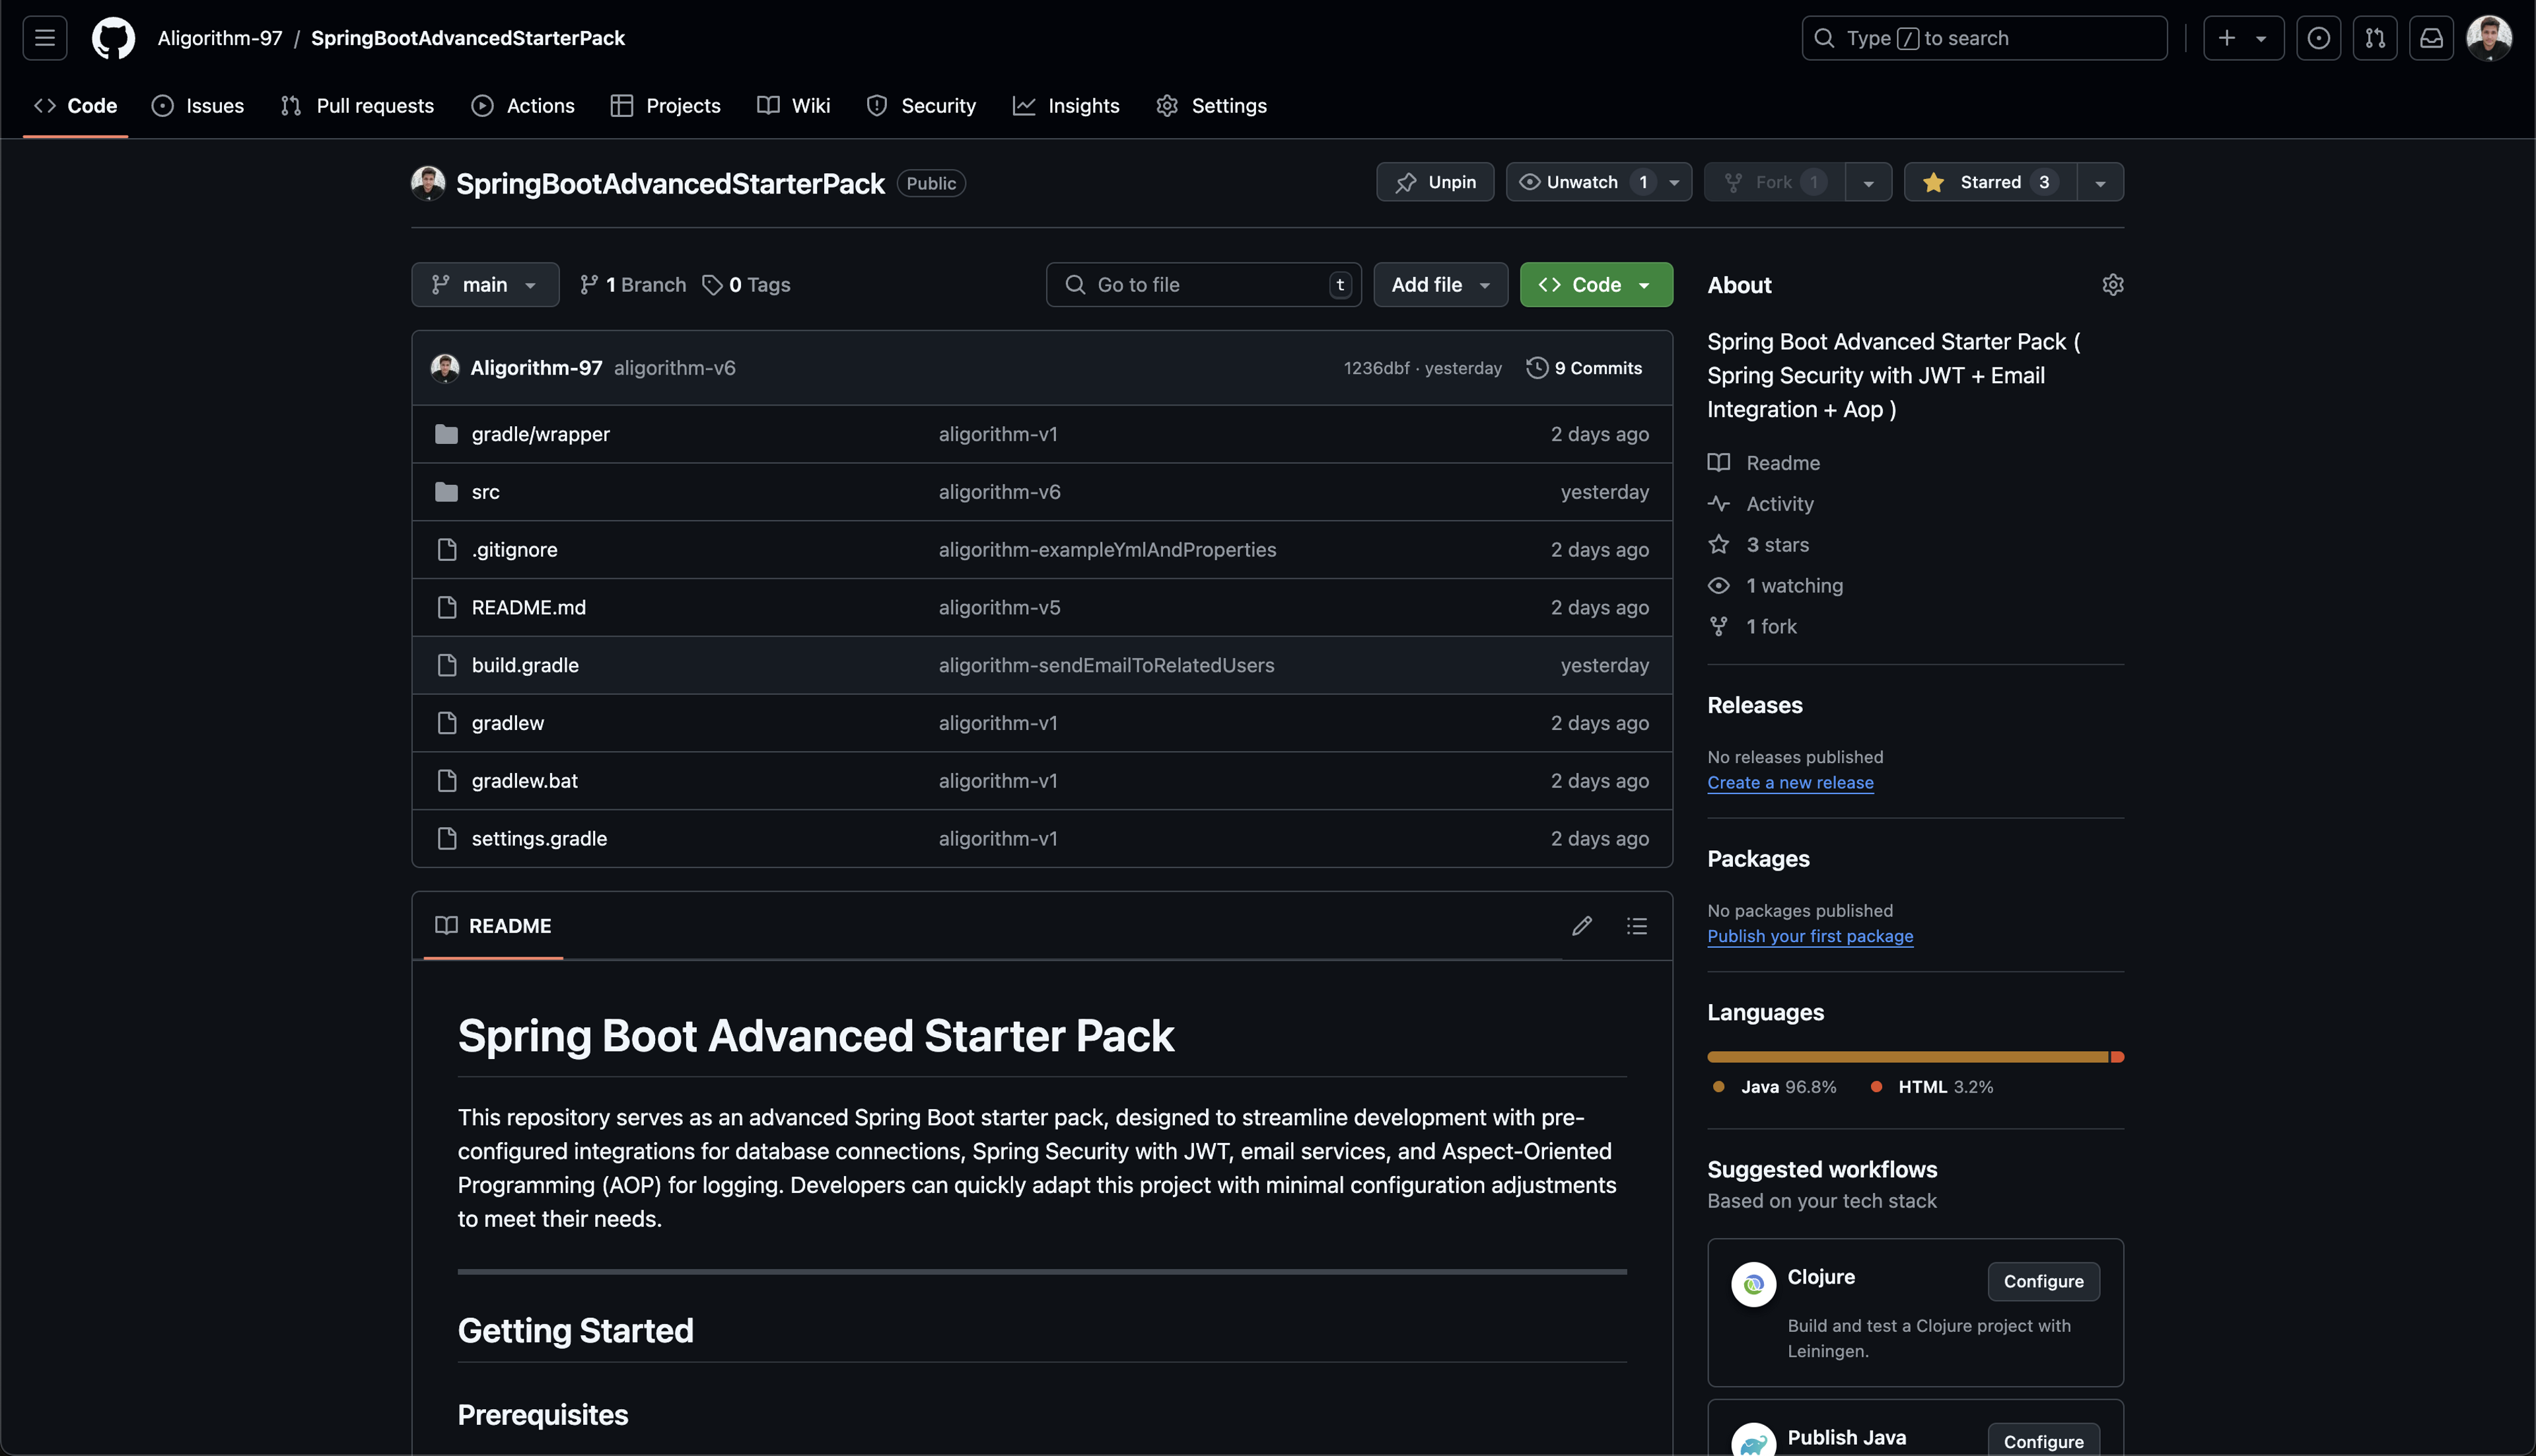Switch to the Settings tab
The image size is (2536, 1456).
click(1211, 106)
